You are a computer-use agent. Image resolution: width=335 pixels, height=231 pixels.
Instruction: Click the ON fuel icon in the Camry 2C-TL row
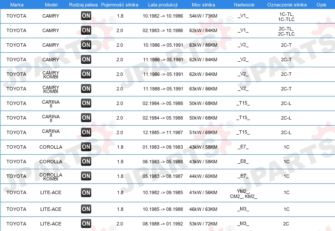pos(86,30)
